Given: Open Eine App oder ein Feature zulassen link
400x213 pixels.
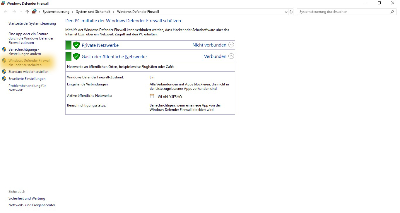Looking at the screenshot, I should click(31, 38).
